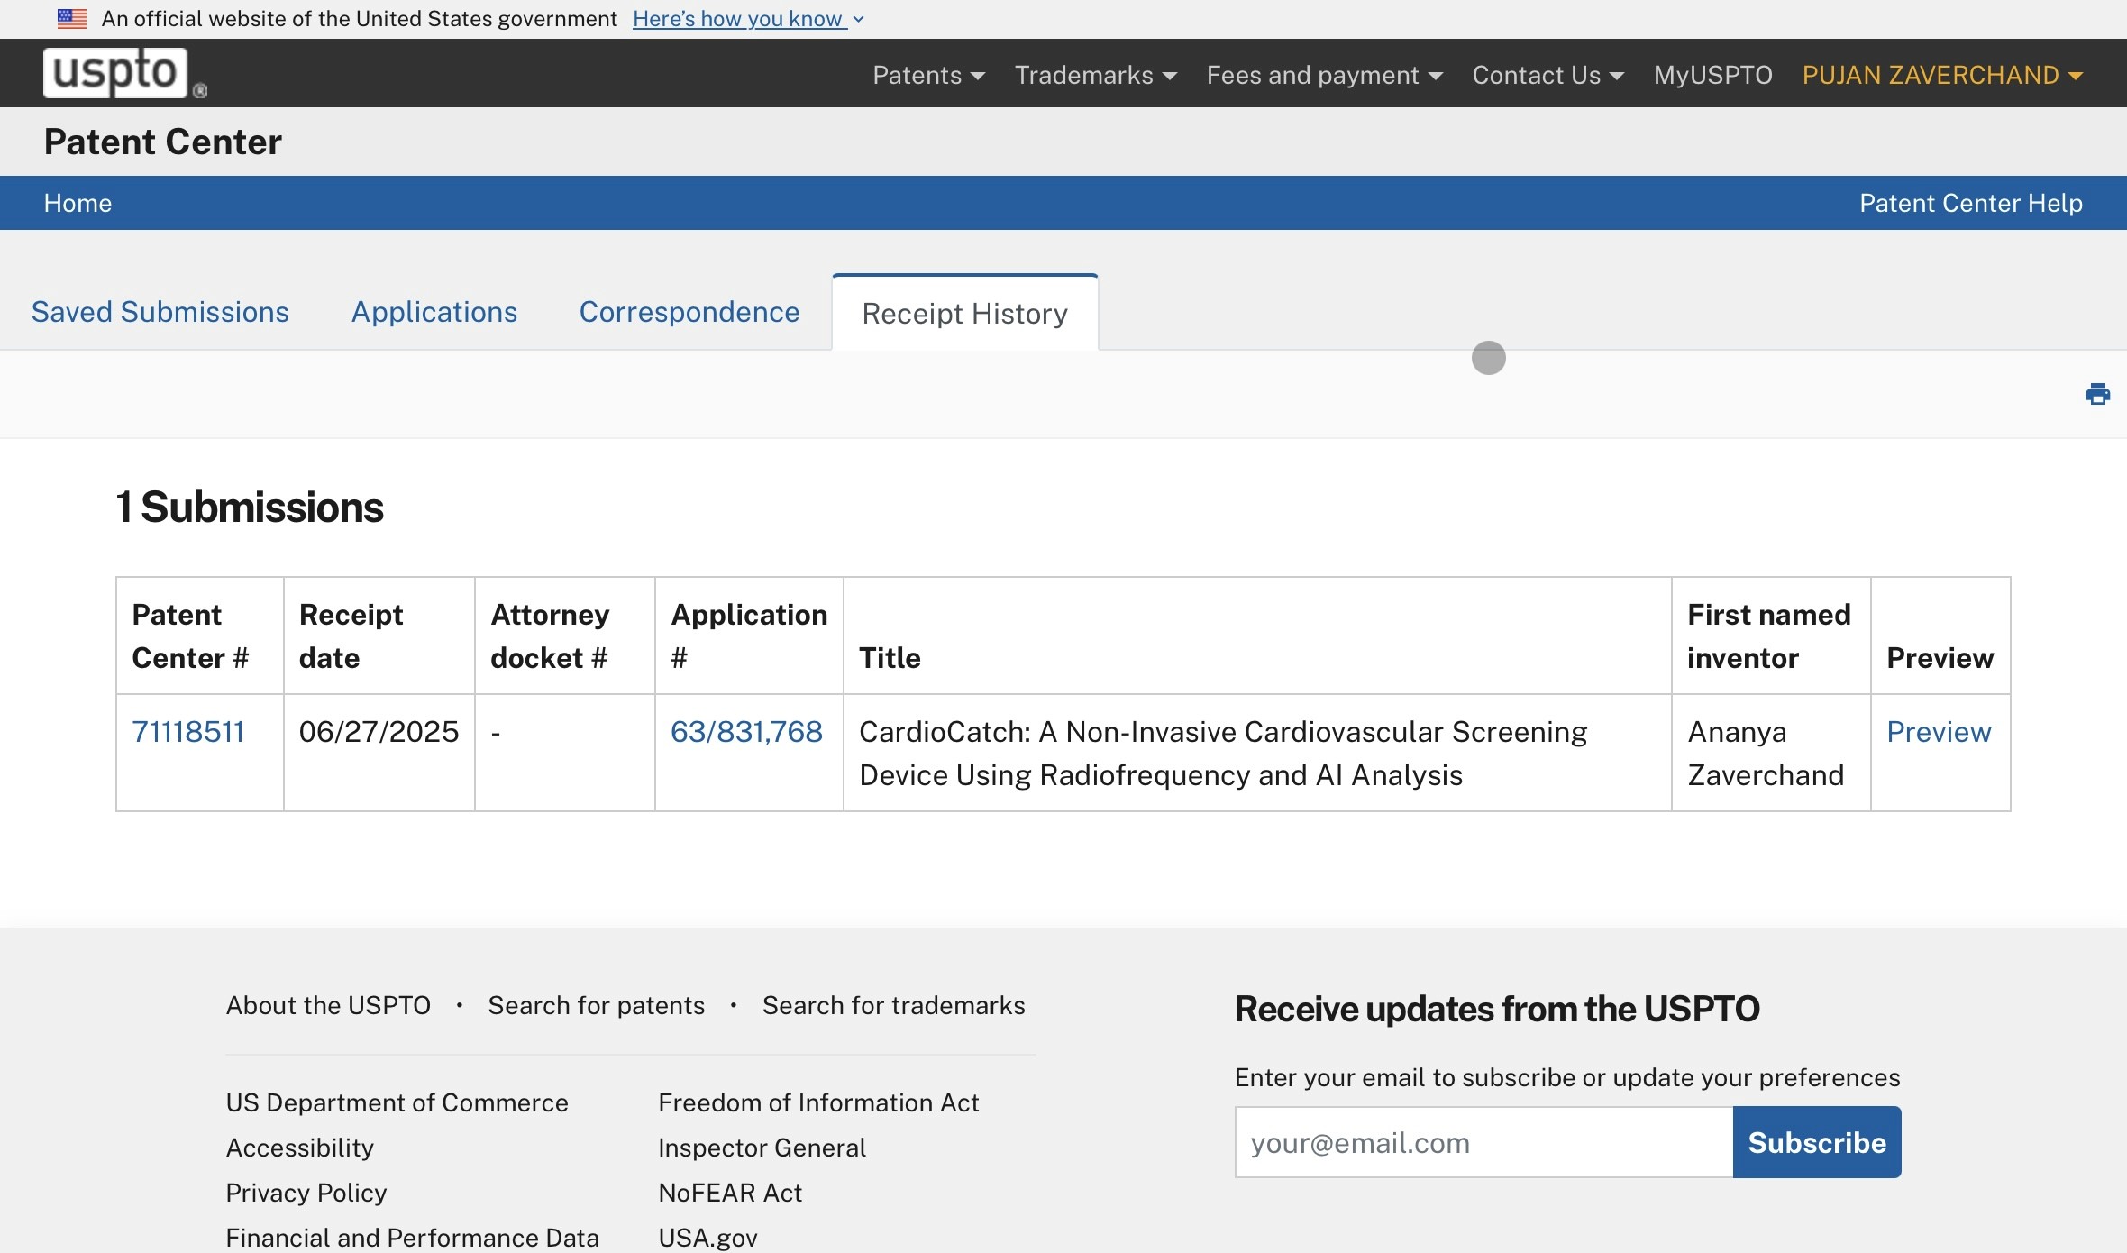The height and width of the screenshot is (1253, 2127).
Task: Expand the Patents dropdown menu
Action: point(927,75)
